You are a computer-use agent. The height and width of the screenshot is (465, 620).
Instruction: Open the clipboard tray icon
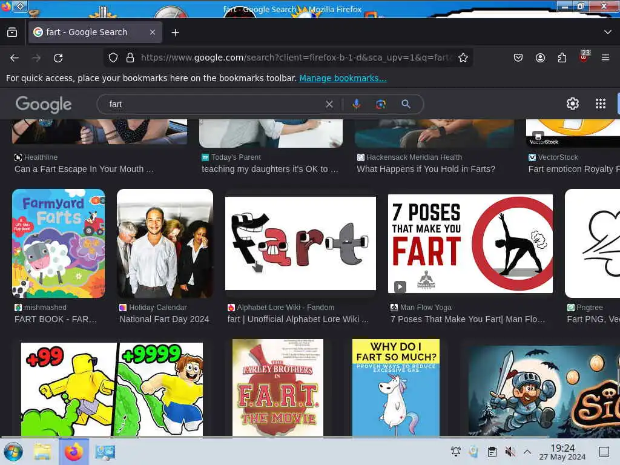(x=492, y=452)
